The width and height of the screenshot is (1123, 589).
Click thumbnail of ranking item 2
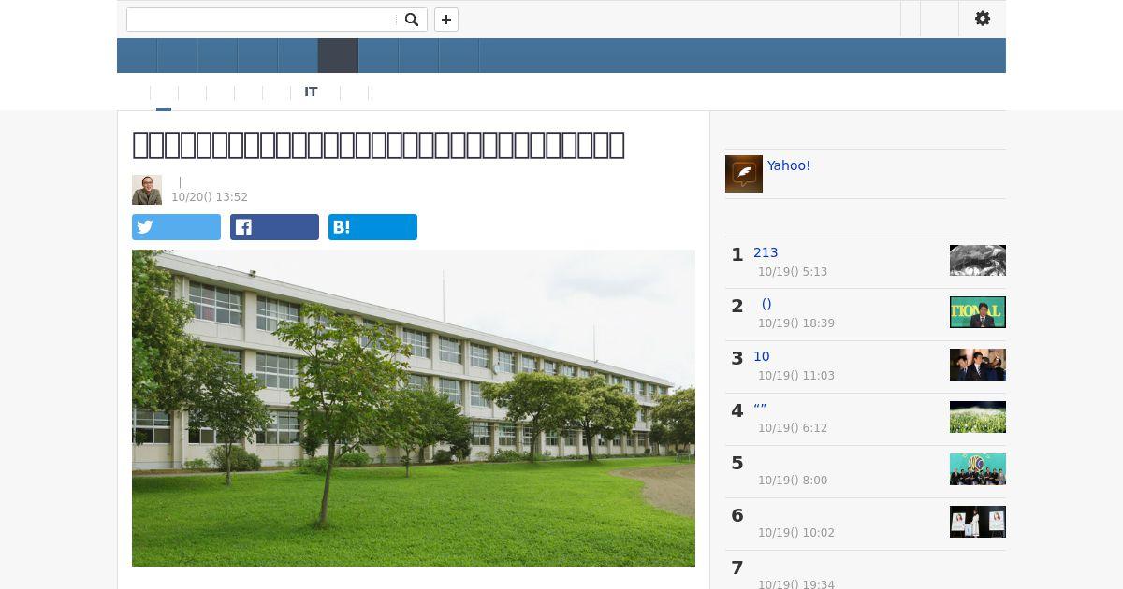click(x=978, y=312)
